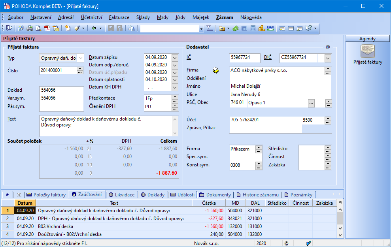Switch to the Historie záznamu tab
Viewport: 391px width, 247px height.
tap(258, 195)
